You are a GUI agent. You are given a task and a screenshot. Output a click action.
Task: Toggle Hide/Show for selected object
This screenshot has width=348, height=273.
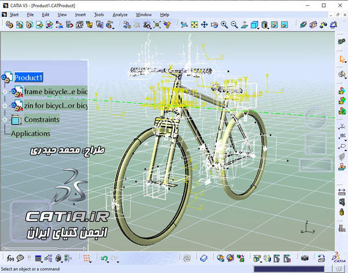tap(274, 24)
